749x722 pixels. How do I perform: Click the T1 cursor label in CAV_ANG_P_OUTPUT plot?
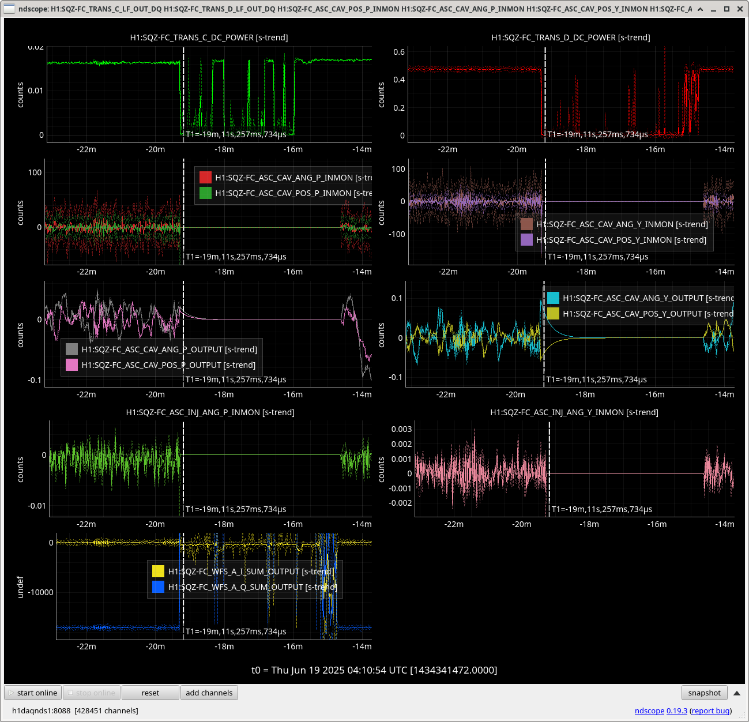(236, 379)
